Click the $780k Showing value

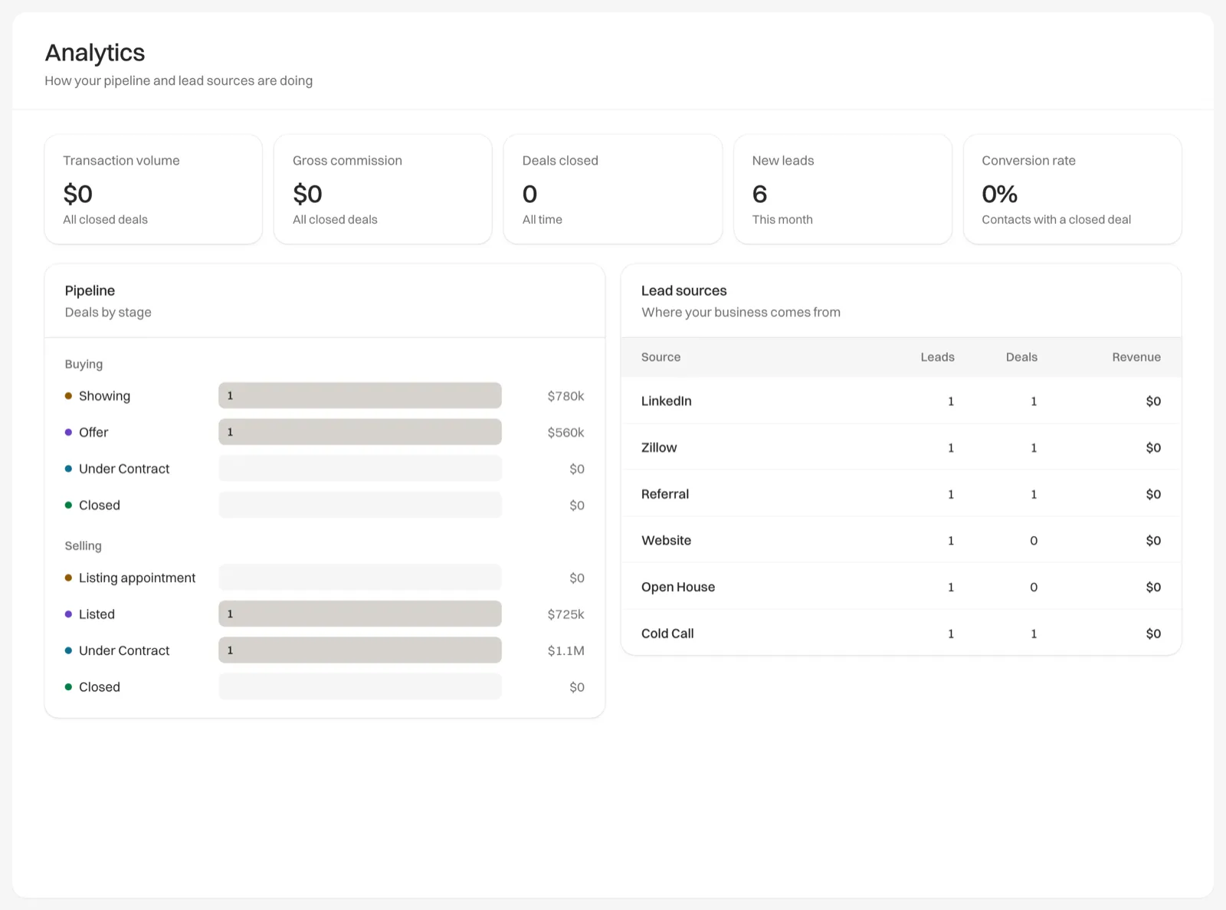pos(565,396)
